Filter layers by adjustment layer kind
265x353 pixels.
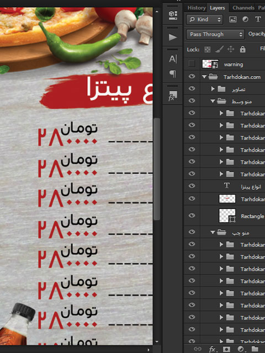(x=245, y=19)
